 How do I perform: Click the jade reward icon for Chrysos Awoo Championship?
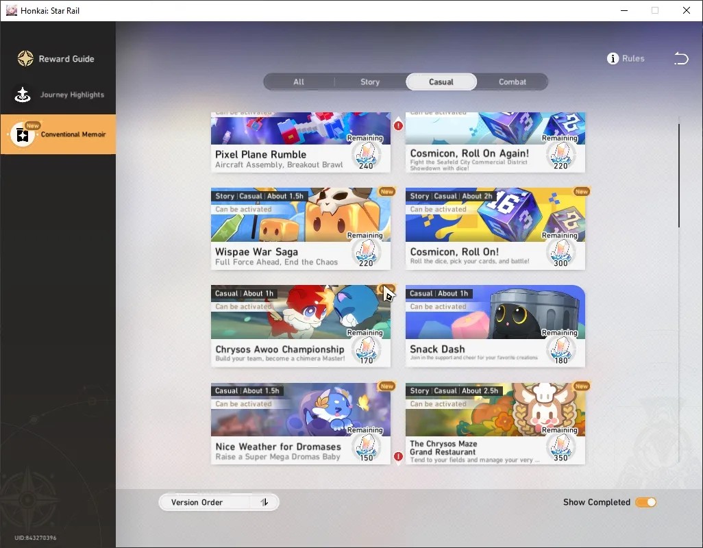click(367, 350)
